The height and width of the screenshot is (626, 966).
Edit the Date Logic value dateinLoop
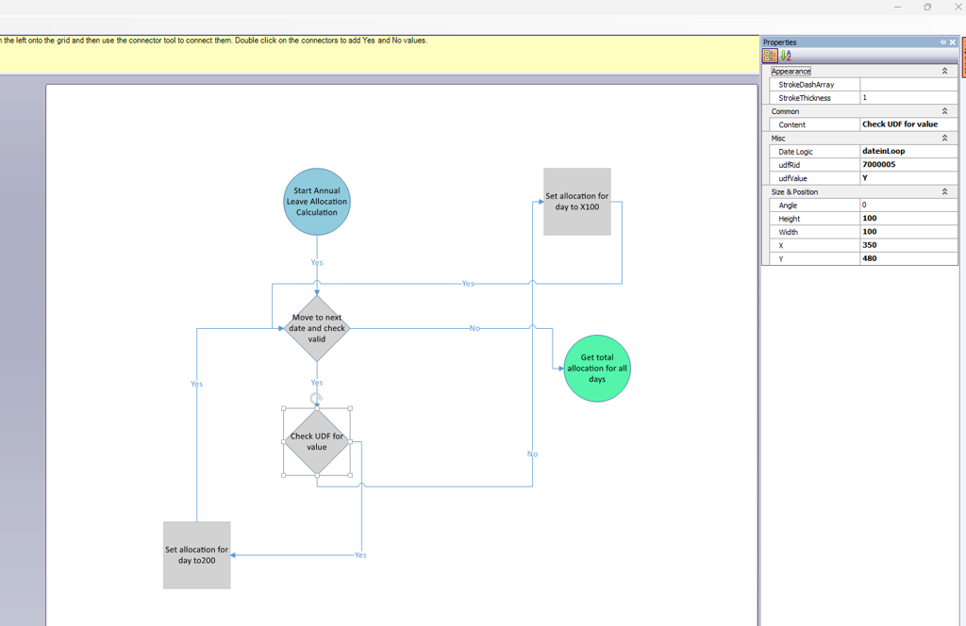pos(908,151)
